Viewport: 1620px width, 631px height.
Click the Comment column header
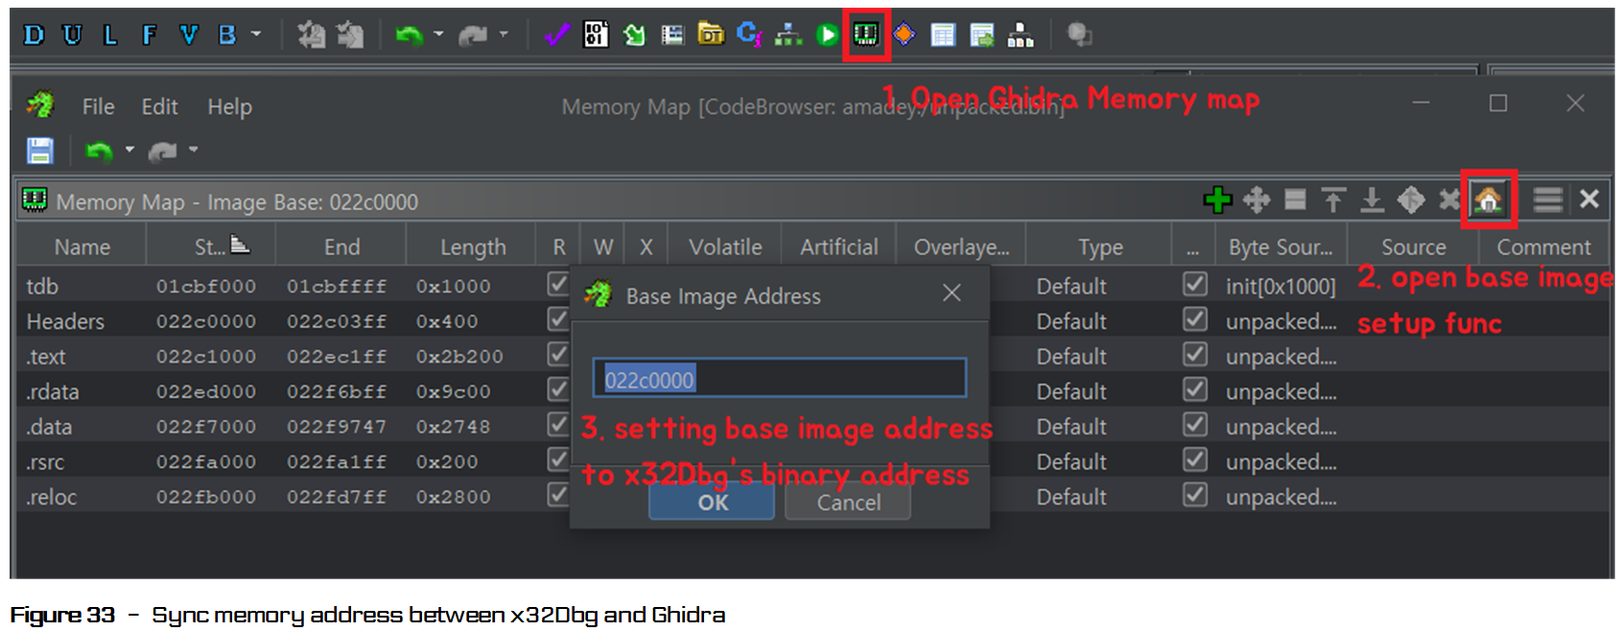(x=1543, y=247)
